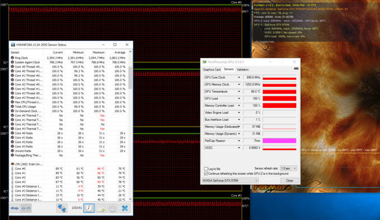Click GPU-Z camera screenshot icon
This screenshot has width=380, height=220.
pos(296,69)
